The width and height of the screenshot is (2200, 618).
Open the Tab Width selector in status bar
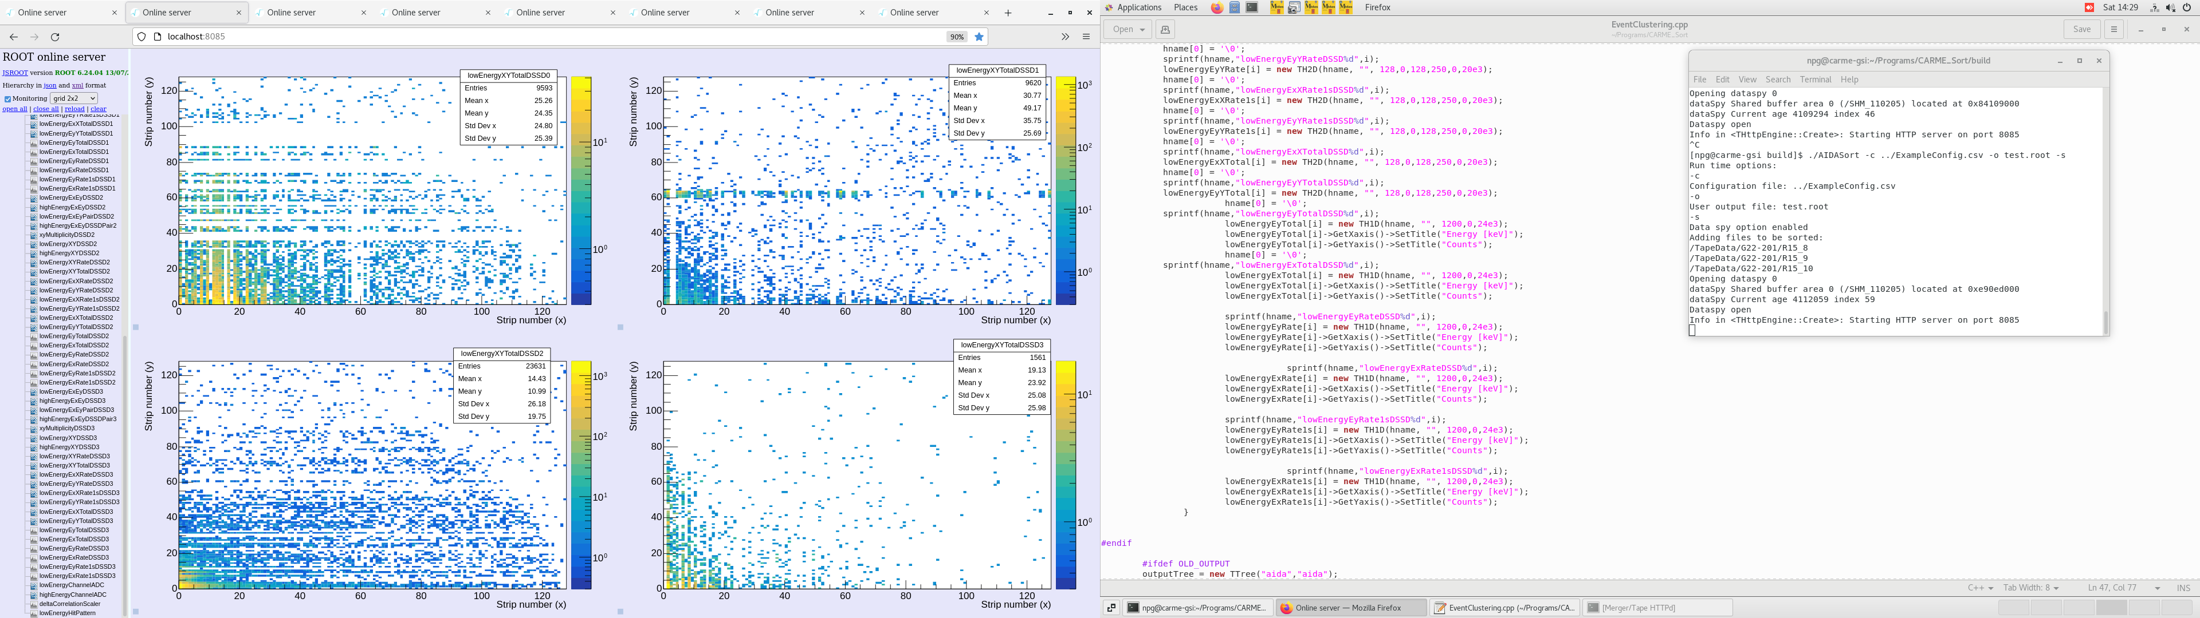click(x=2030, y=587)
